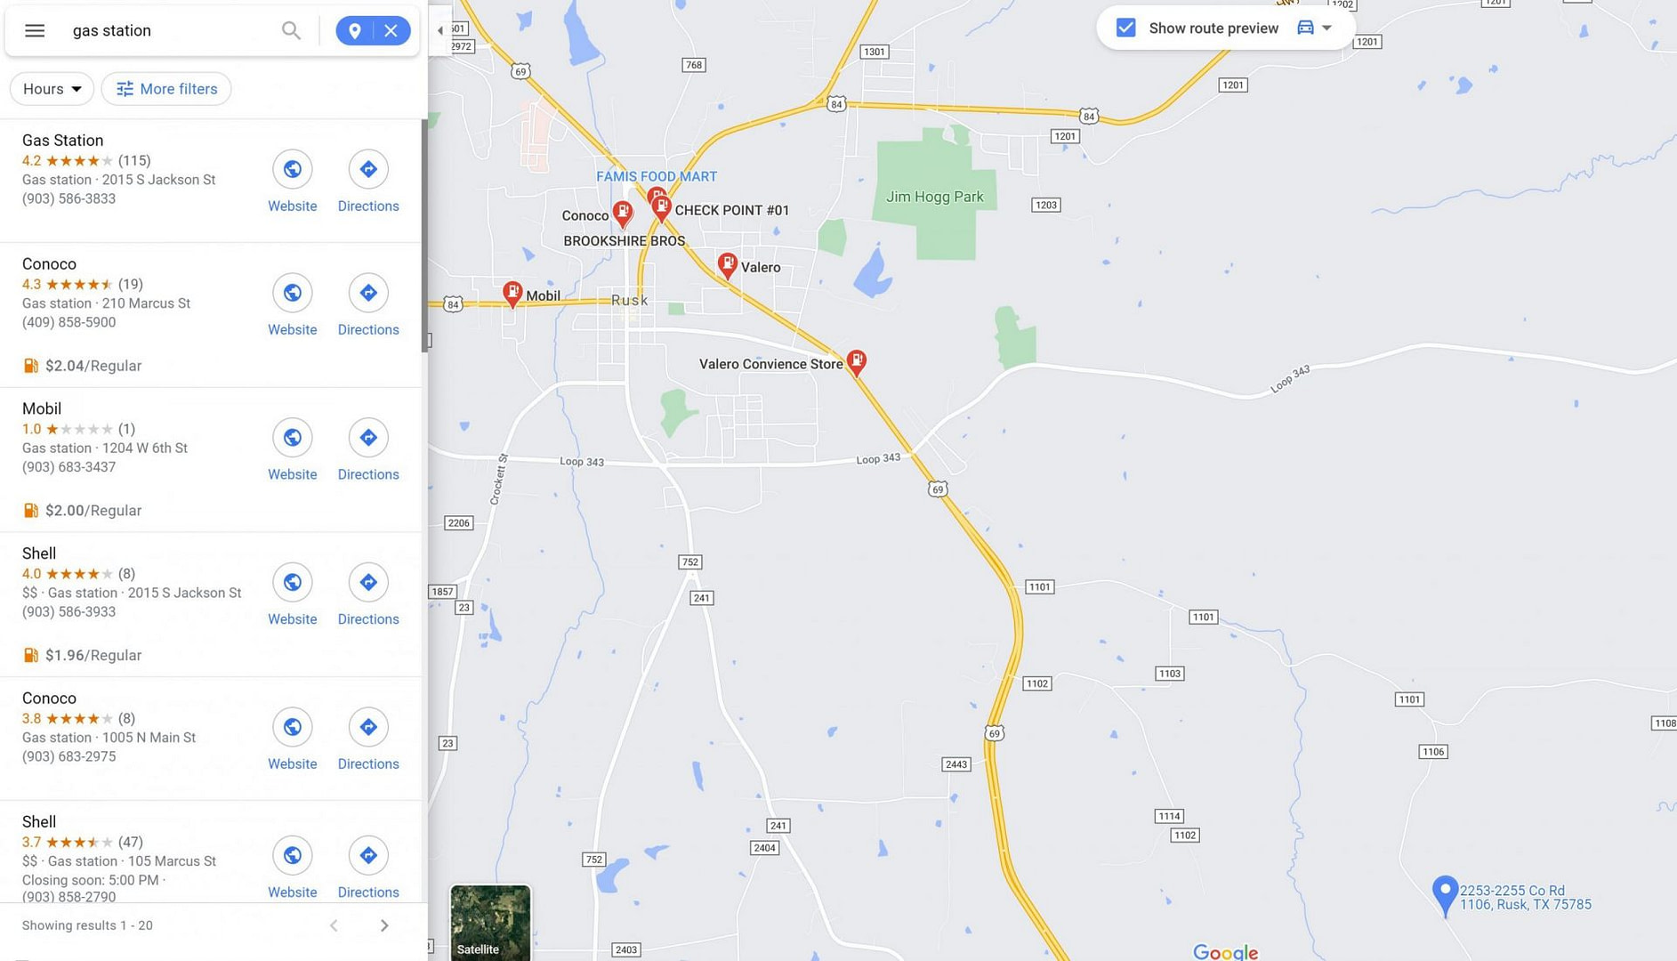Clear the gas station search
This screenshot has height=961, width=1677.
(x=391, y=30)
